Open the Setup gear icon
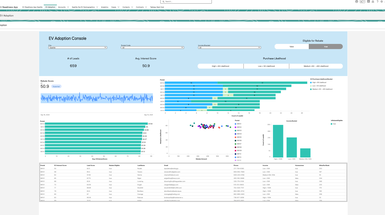385x215 pixels. (x=382, y=2)
